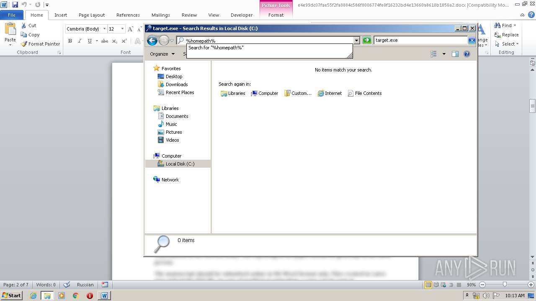Select suggestion Search for "%homepath%"
Image resolution: width=536 pixels, height=301 pixels.
pyautogui.click(x=269, y=48)
